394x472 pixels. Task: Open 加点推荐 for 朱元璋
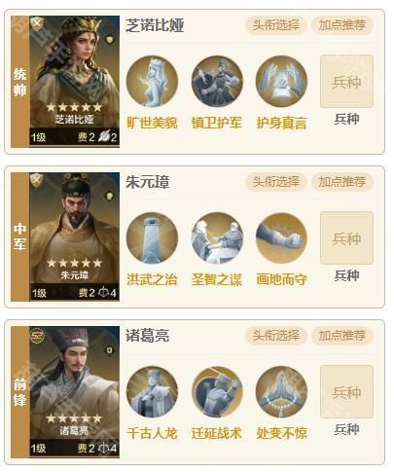point(342,182)
